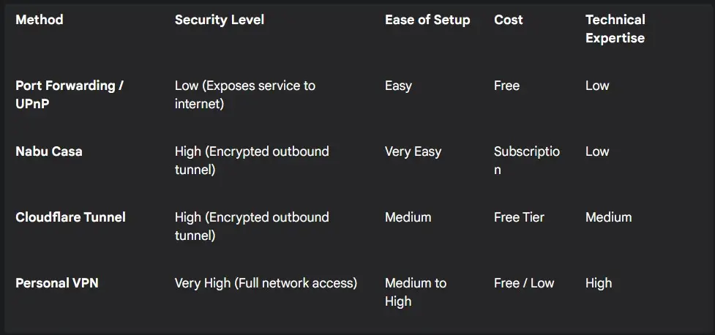715x335 pixels.
Task: Click the 'Very Easy' setup cell
Action: 413,151
